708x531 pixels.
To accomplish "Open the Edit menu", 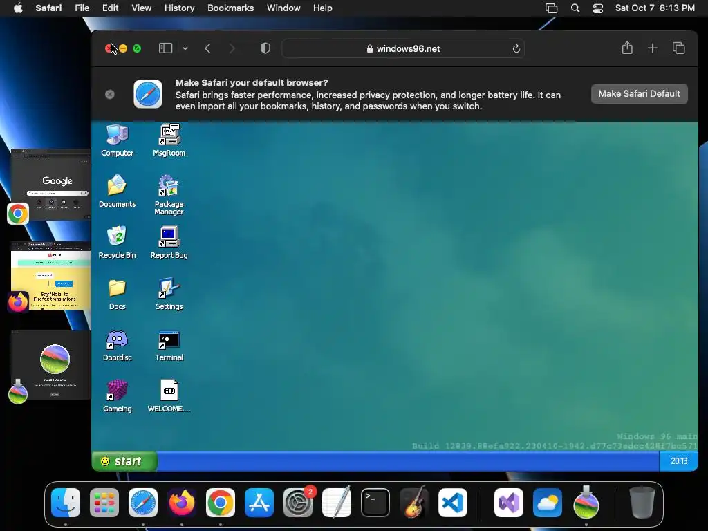I will pyautogui.click(x=110, y=8).
